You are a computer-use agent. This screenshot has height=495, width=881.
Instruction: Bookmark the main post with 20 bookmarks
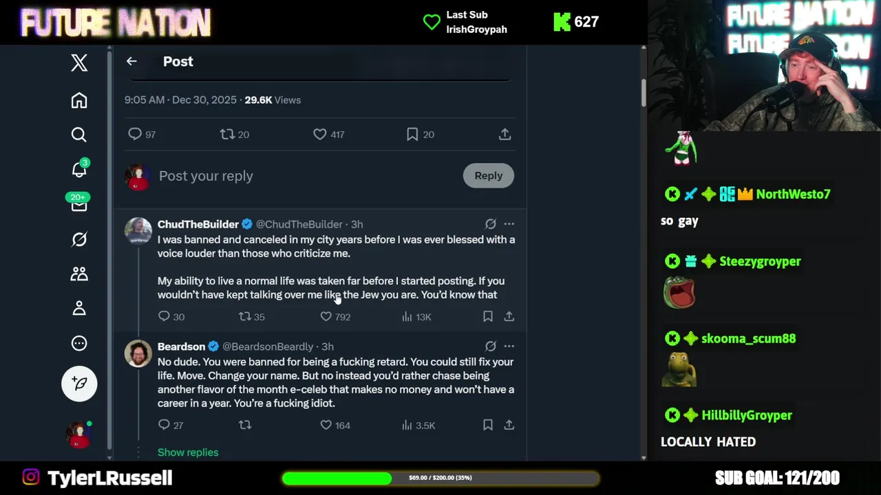pos(412,135)
